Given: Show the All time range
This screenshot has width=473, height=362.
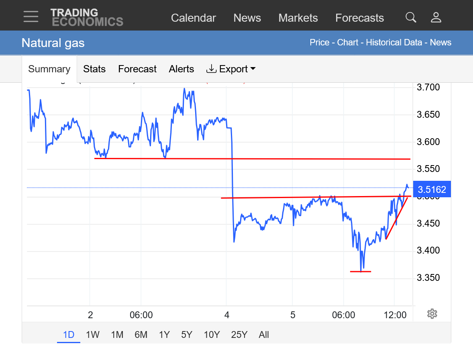Looking at the screenshot, I should (x=264, y=335).
